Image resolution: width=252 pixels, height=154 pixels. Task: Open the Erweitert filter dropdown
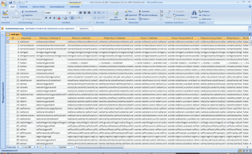[x=179, y=15]
